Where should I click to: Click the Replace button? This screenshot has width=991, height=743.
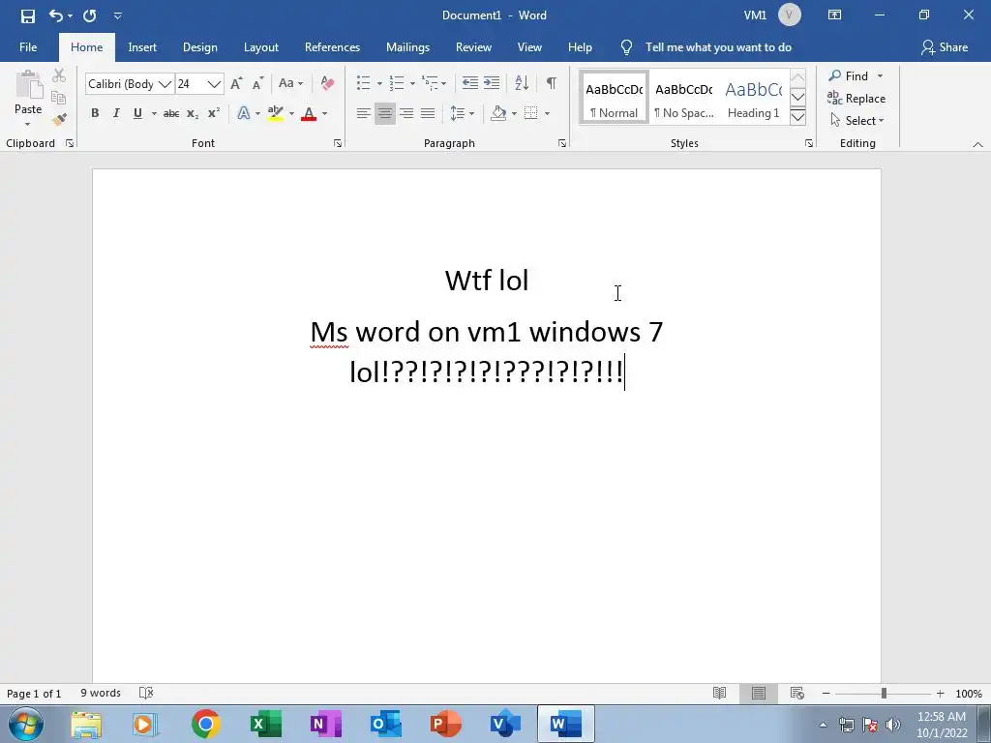856,99
